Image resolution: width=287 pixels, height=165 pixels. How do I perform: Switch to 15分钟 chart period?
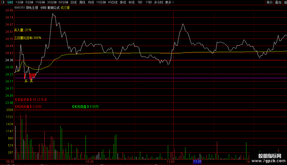tap(40, 2)
